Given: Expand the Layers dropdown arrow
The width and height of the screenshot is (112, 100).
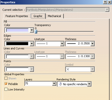Looking at the screenshot, I should [x=54, y=83].
